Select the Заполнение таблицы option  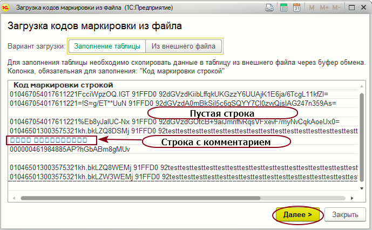click(107, 46)
